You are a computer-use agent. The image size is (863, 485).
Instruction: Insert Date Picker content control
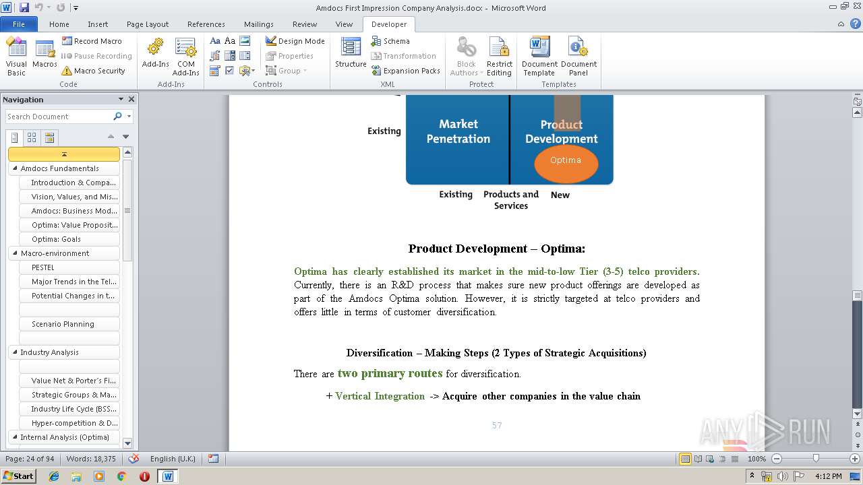pyautogui.click(x=215, y=71)
